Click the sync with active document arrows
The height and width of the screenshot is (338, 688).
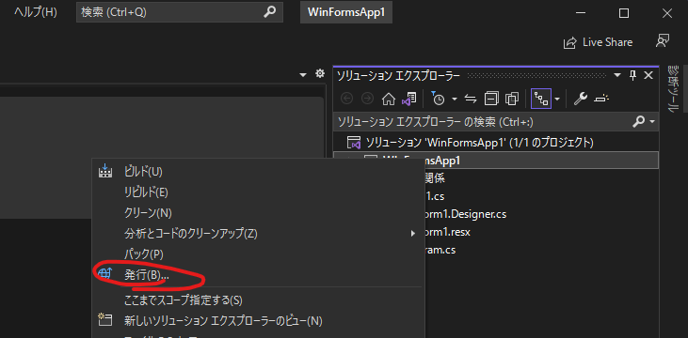click(471, 99)
